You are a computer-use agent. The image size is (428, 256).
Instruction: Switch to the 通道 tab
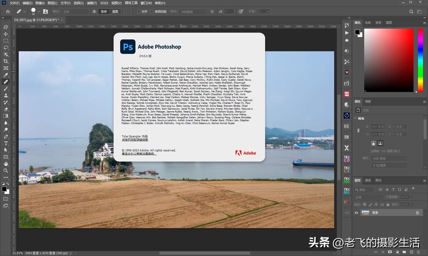coord(368,180)
